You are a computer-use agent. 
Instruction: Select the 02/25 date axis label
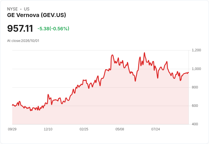(x=84, y=129)
